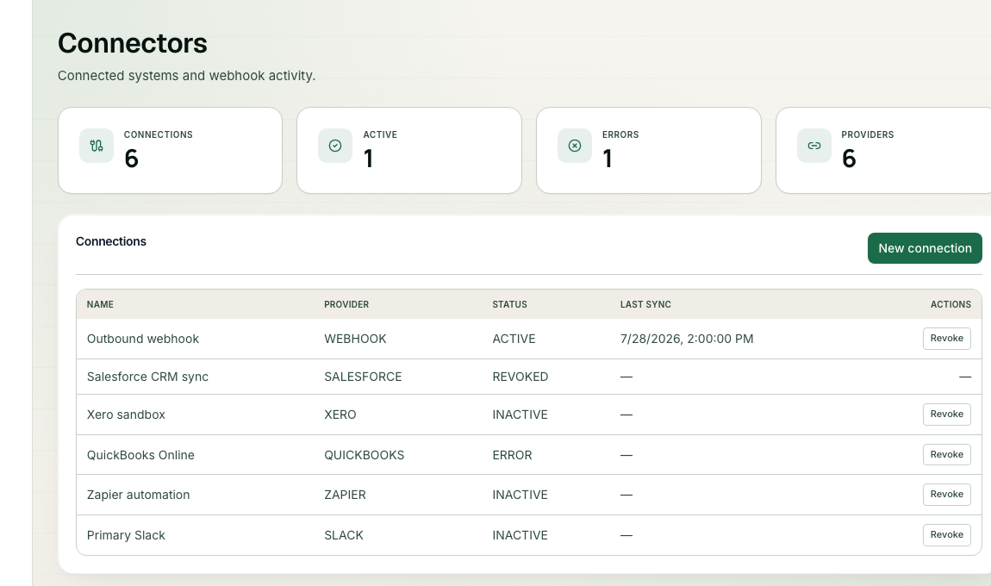Click the ERROR status of QuickBooks Online
The image size is (991, 586).
click(x=512, y=455)
